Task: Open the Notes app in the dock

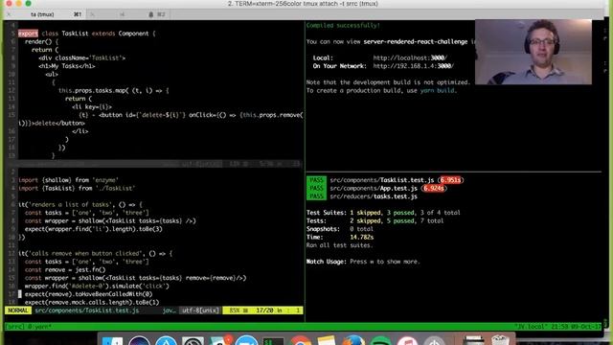Action: coord(327,341)
